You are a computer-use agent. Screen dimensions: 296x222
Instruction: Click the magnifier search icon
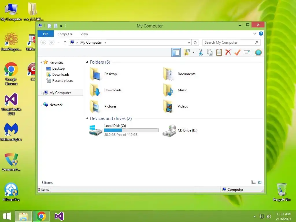[257, 42]
